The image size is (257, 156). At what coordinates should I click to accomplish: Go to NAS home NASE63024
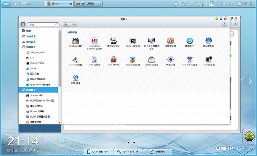(22, 4)
